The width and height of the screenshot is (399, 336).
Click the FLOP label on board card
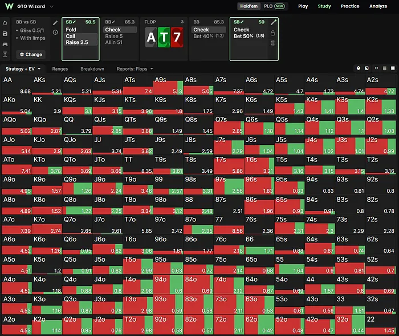point(150,22)
